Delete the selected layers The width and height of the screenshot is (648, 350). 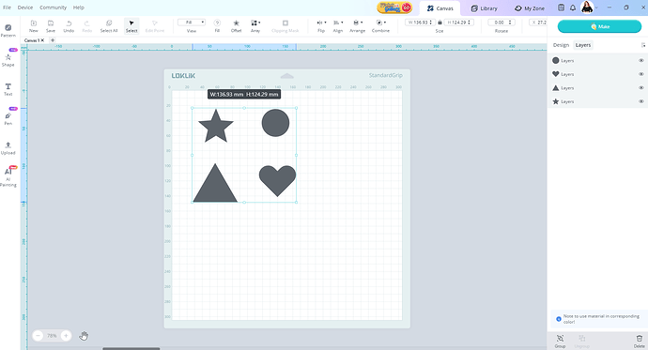pos(639,342)
